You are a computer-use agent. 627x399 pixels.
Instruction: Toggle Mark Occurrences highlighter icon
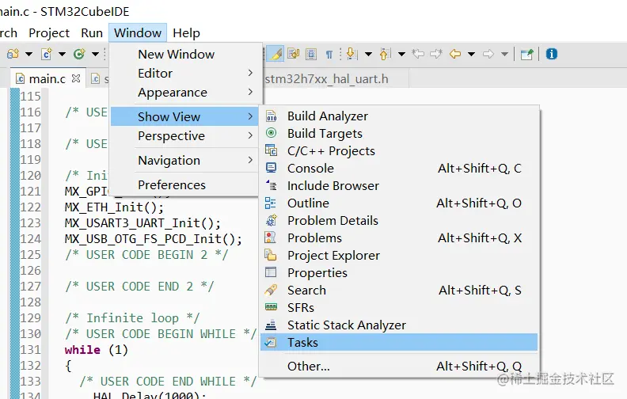[275, 54]
